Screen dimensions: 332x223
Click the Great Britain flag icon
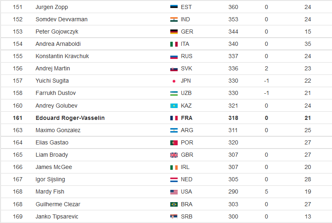pos(174,155)
